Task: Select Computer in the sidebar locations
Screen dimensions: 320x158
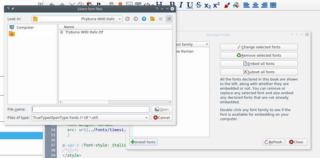Action: [25, 27]
